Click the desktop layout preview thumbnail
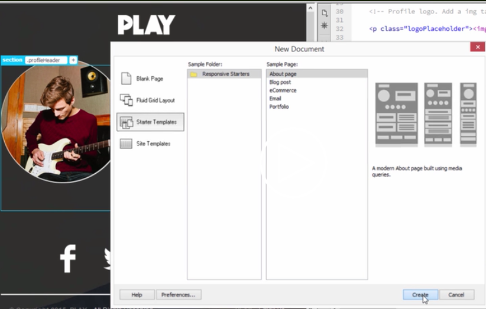 coord(396,115)
